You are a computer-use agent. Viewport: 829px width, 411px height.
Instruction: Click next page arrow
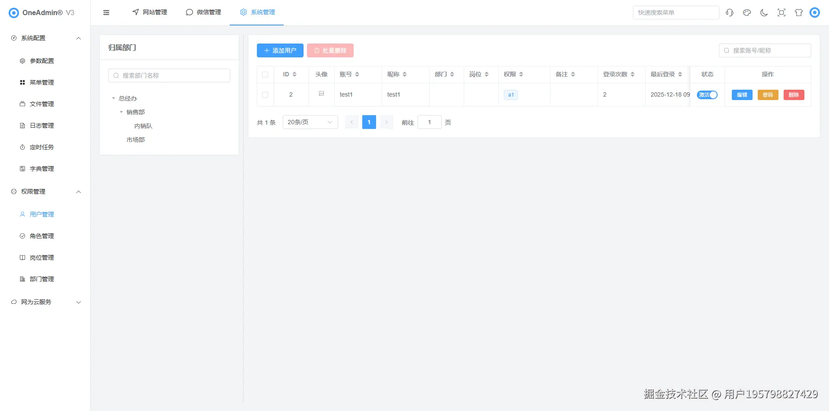[x=386, y=122]
